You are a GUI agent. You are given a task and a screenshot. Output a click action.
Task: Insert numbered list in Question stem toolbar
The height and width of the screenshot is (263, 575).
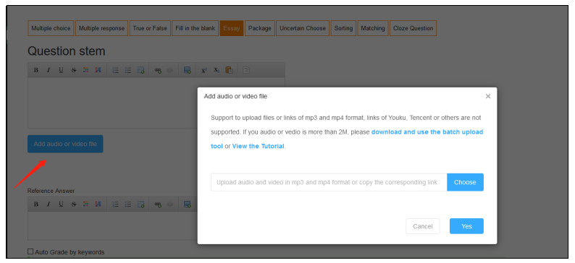click(115, 70)
